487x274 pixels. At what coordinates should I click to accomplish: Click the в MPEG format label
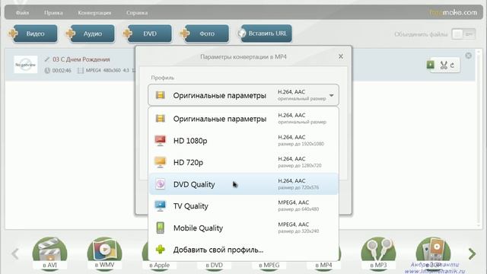pyautogui.click(x=269, y=266)
